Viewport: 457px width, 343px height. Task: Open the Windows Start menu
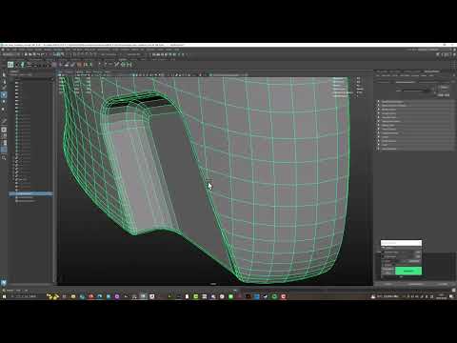pos(4,296)
